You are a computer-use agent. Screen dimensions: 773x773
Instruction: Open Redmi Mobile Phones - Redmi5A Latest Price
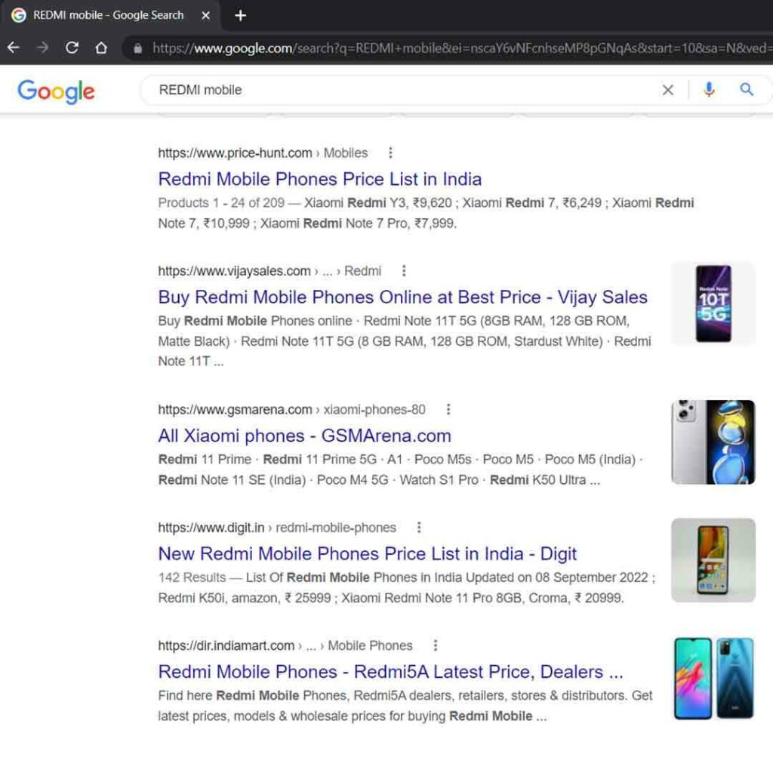[x=390, y=671]
